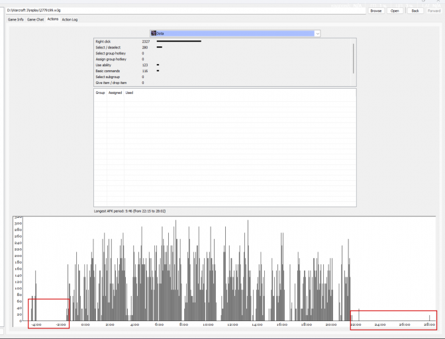The width and height of the screenshot is (445, 339).
Task: Select the Action Log tab
Action: click(70, 20)
